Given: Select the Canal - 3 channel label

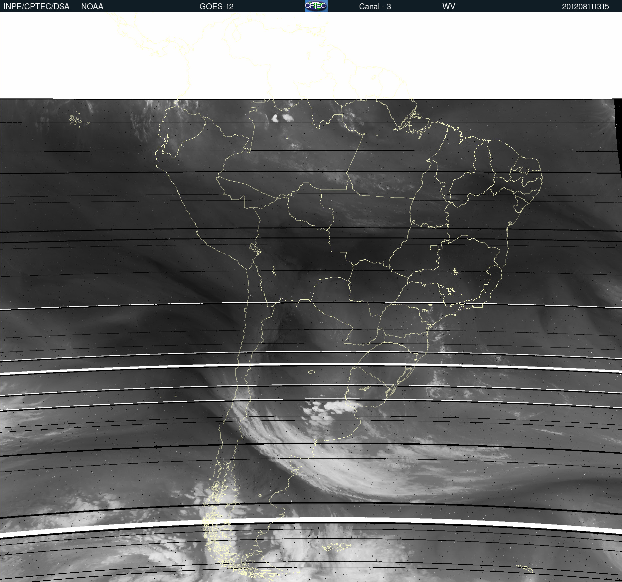Looking at the screenshot, I should 375,7.
